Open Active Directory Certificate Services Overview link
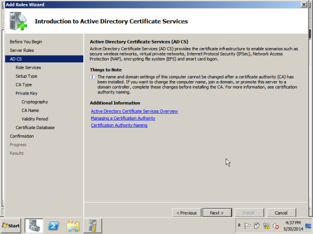The image size is (313, 234). pyautogui.click(x=134, y=111)
